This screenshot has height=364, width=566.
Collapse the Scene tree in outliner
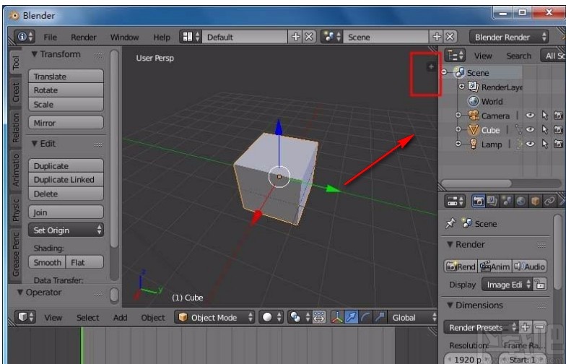(x=445, y=72)
